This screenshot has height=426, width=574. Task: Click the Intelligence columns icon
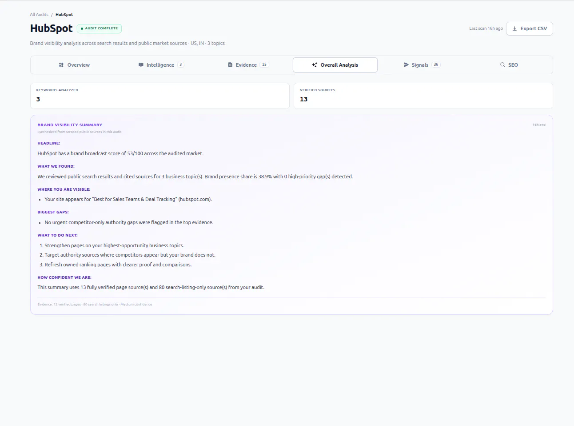point(141,65)
